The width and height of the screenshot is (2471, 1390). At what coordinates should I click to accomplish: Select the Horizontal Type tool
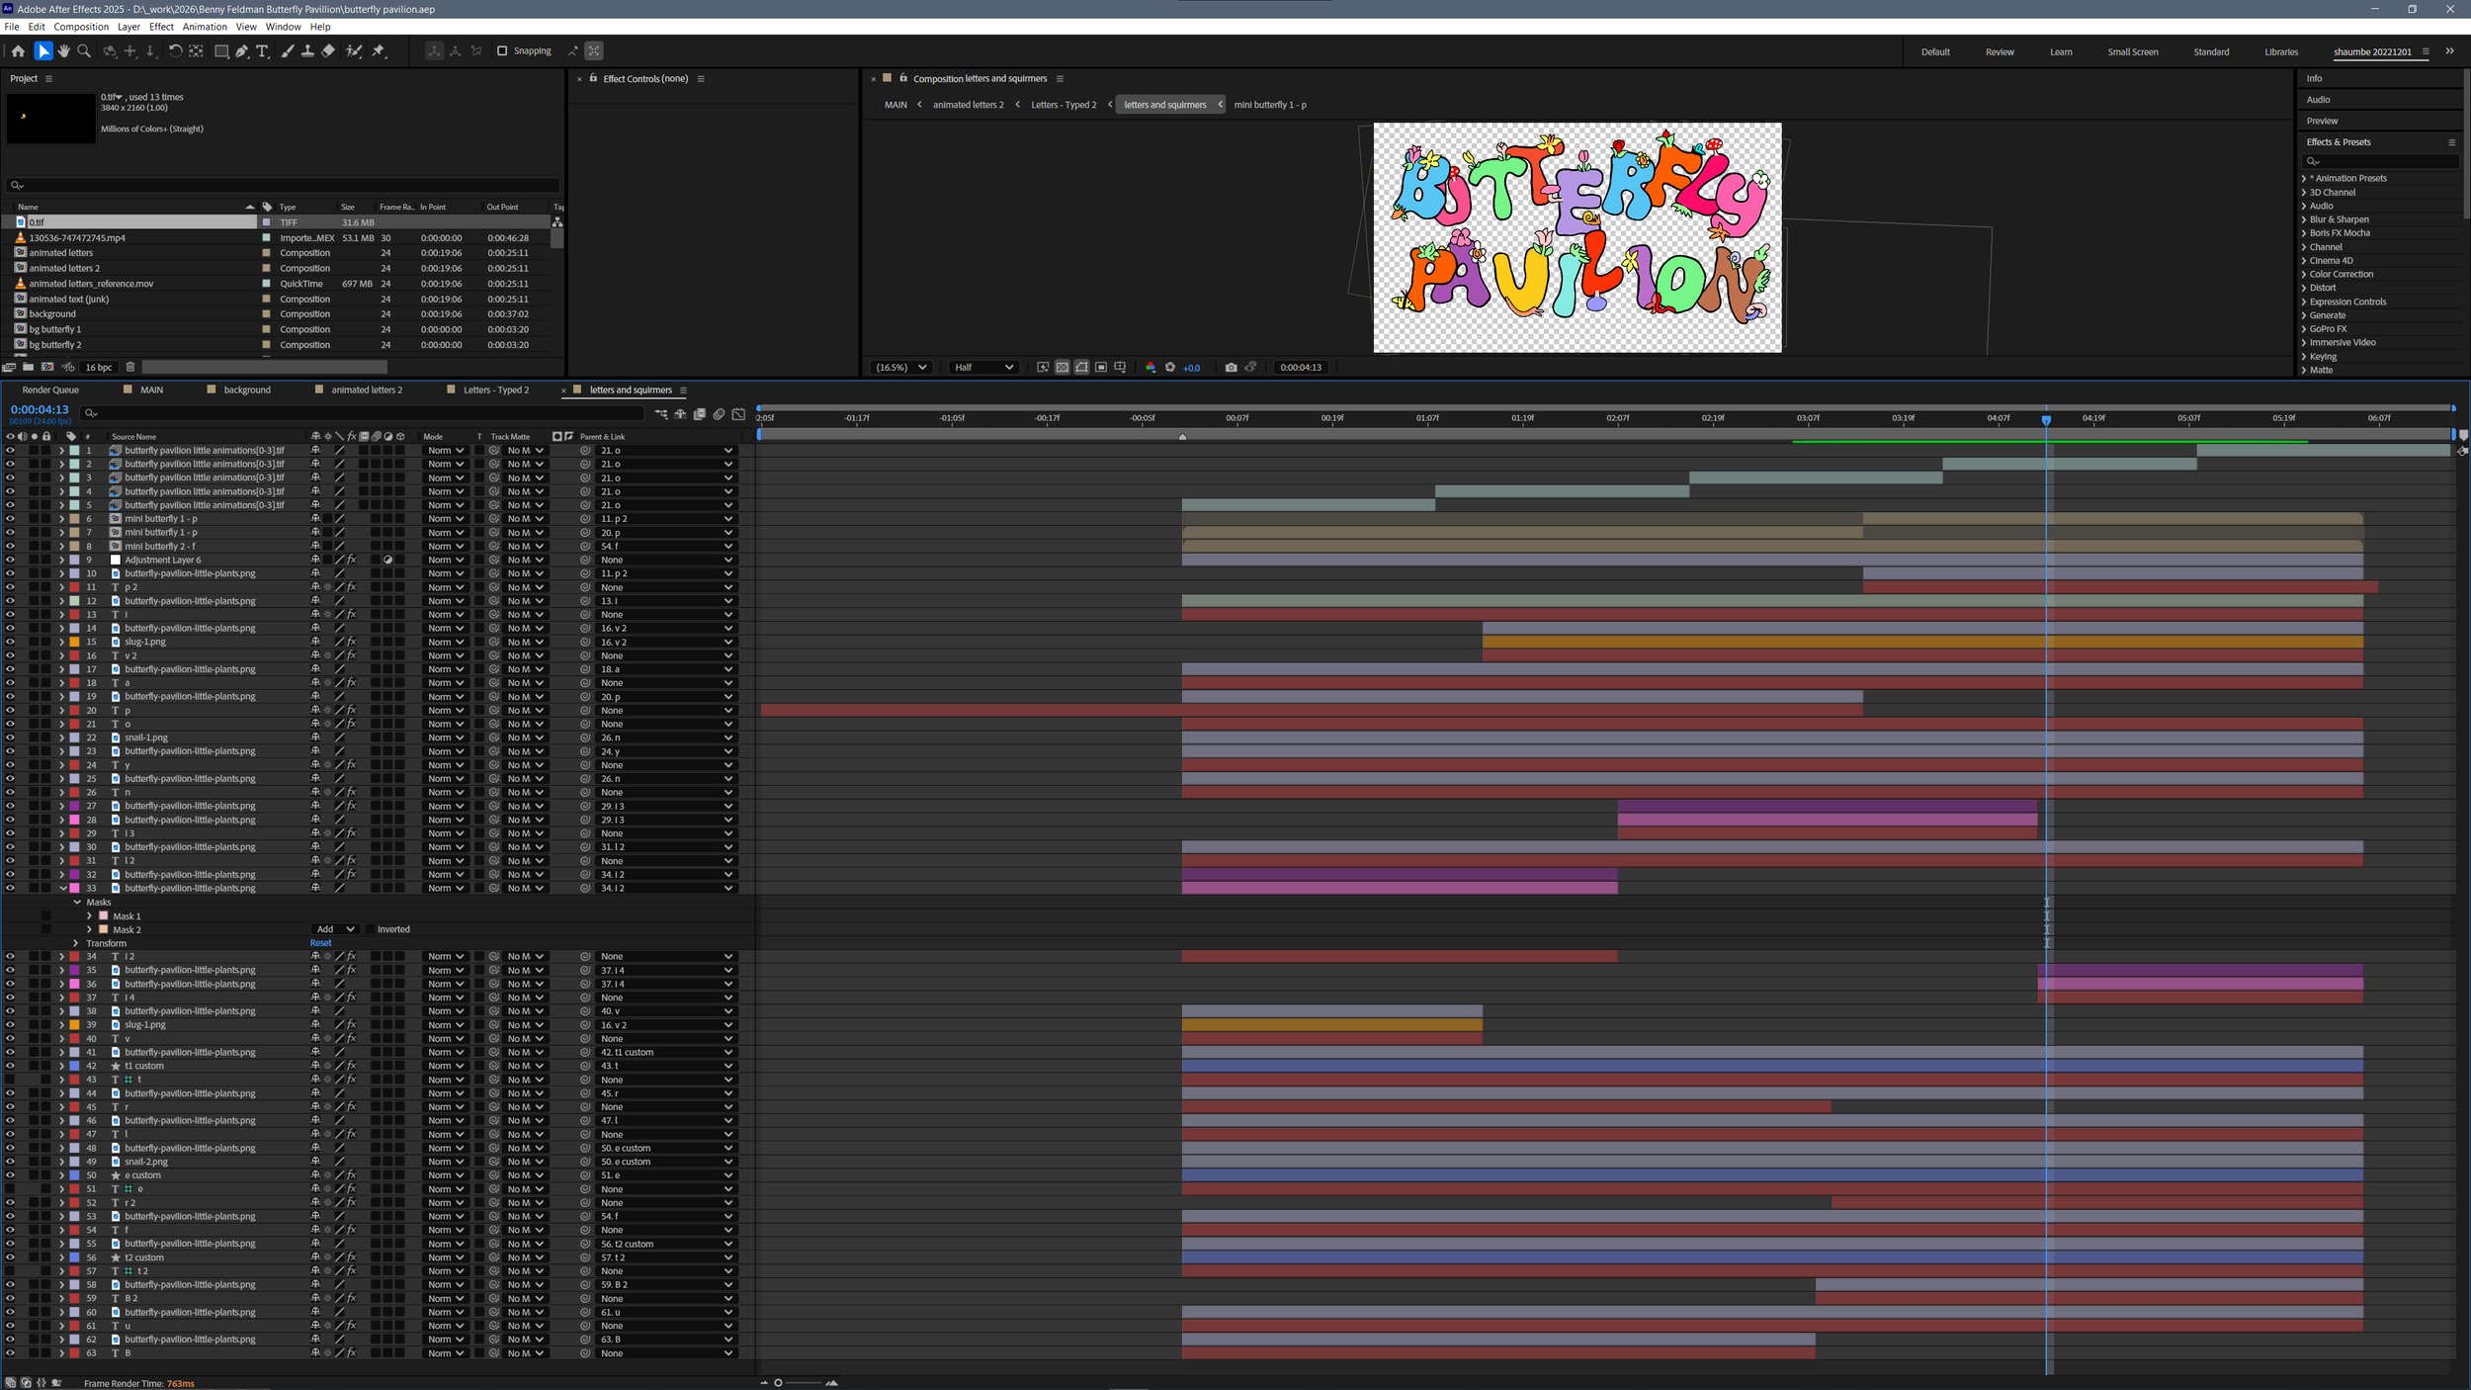tap(262, 51)
